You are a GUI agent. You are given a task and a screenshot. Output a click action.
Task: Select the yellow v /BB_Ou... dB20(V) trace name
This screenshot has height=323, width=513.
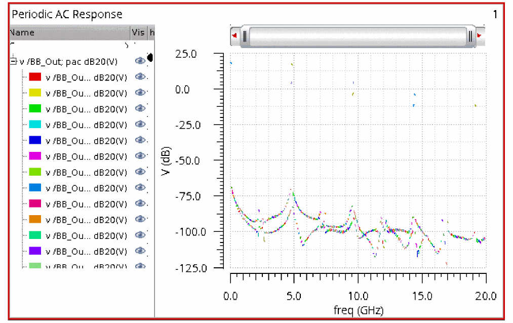[86, 93]
